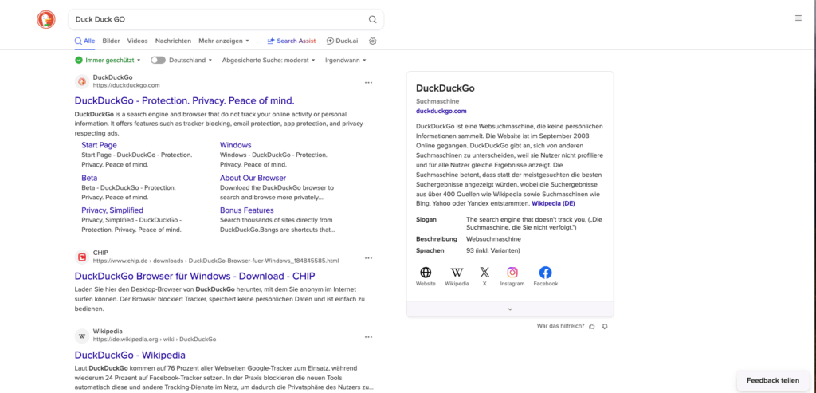Open the DuckDuckGo - Wikipedia result link

tap(130, 355)
